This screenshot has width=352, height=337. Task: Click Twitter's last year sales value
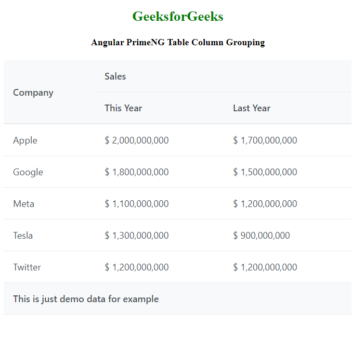pos(265,267)
